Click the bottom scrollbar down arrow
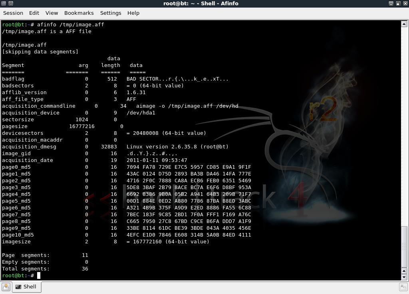 point(404,277)
